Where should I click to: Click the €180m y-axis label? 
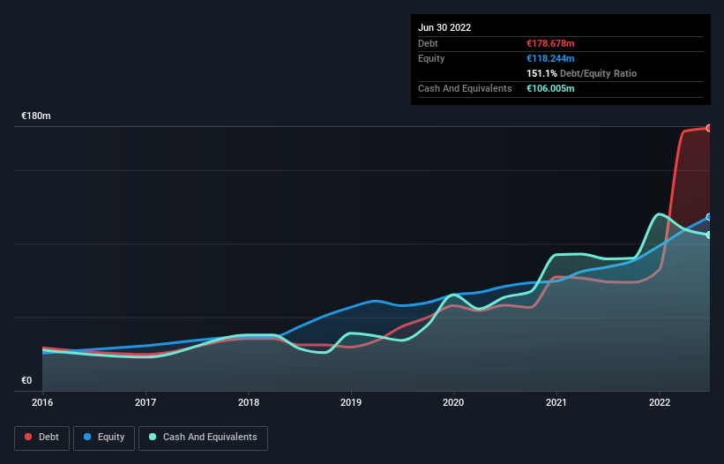(x=35, y=116)
